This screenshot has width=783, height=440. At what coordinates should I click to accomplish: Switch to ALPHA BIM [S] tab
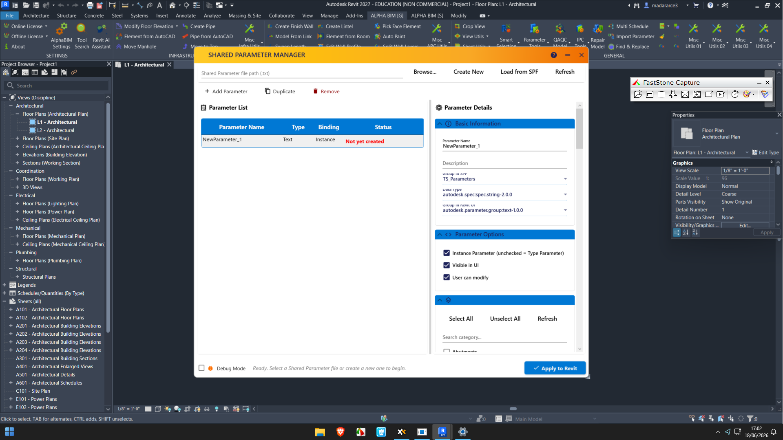[x=427, y=15]
